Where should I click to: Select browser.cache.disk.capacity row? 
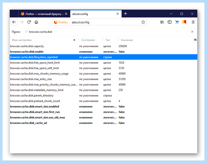[103, 46]
